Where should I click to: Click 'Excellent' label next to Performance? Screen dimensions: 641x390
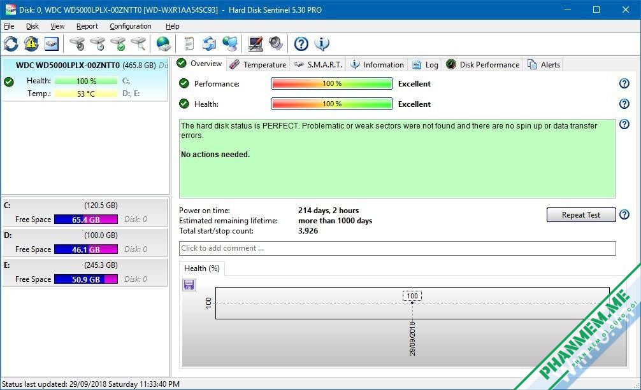point(414,84)
